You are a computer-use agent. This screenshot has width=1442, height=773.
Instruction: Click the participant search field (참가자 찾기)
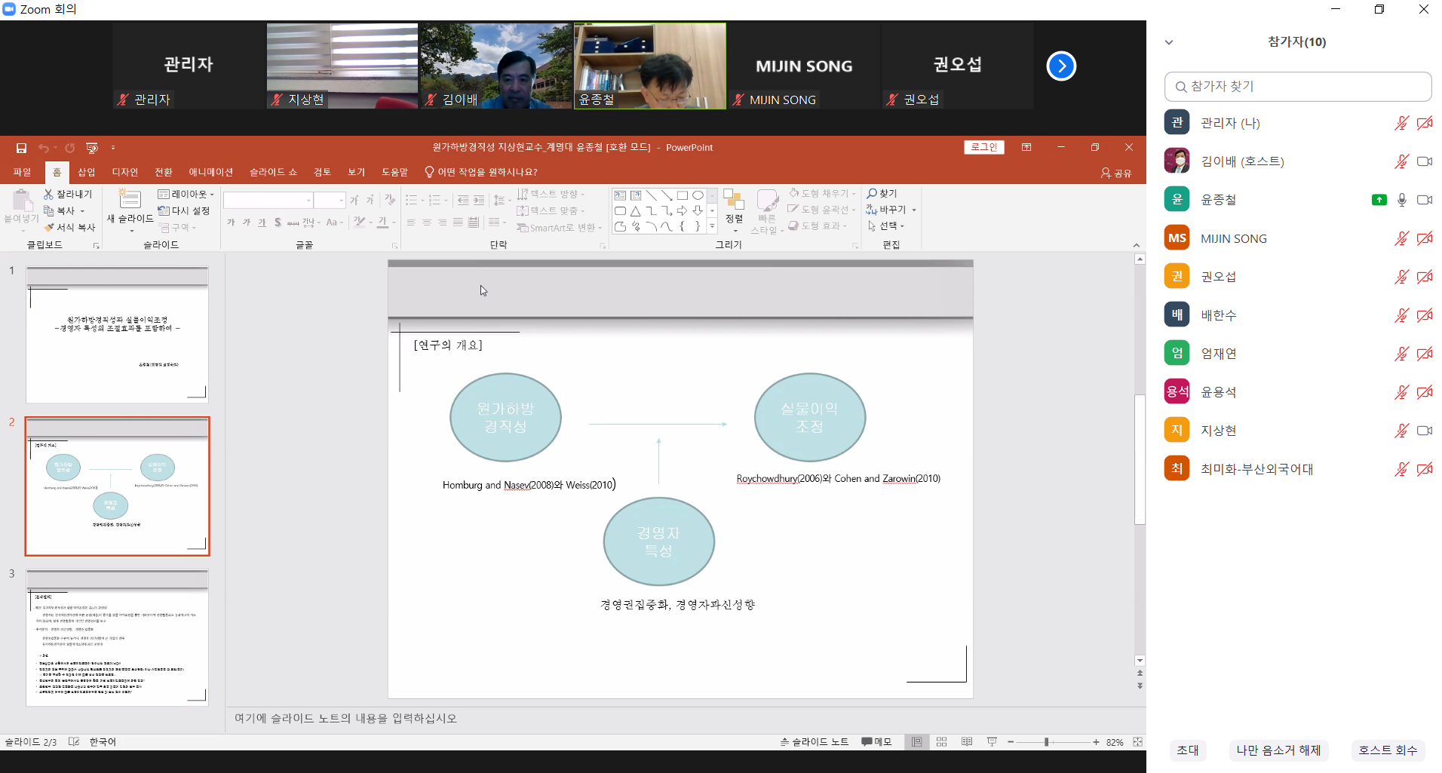[1297, 87]
